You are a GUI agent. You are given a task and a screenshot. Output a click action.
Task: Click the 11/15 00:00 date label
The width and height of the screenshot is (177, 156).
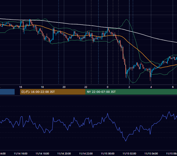coord(108,153)
